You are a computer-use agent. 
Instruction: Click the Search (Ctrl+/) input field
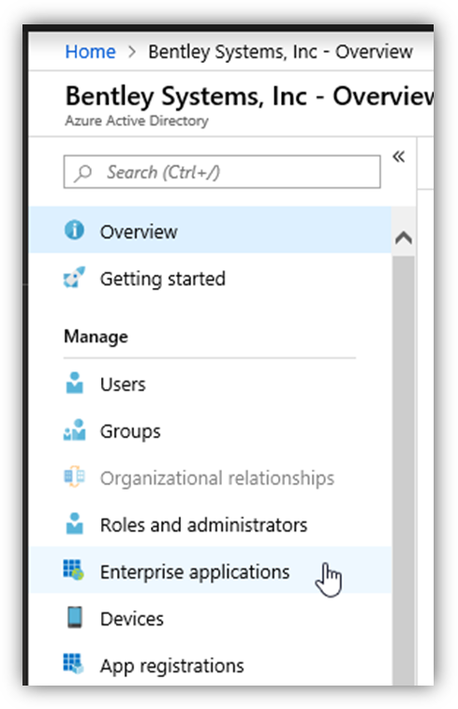pyautogui.click(x=222, y=172)
